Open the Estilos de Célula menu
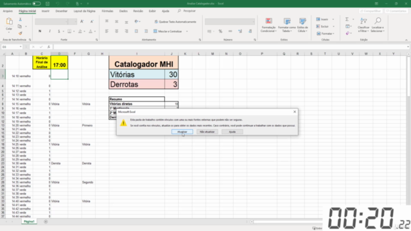Image resolution: width=411 pixels, height=231 pixels. point(302,25)
